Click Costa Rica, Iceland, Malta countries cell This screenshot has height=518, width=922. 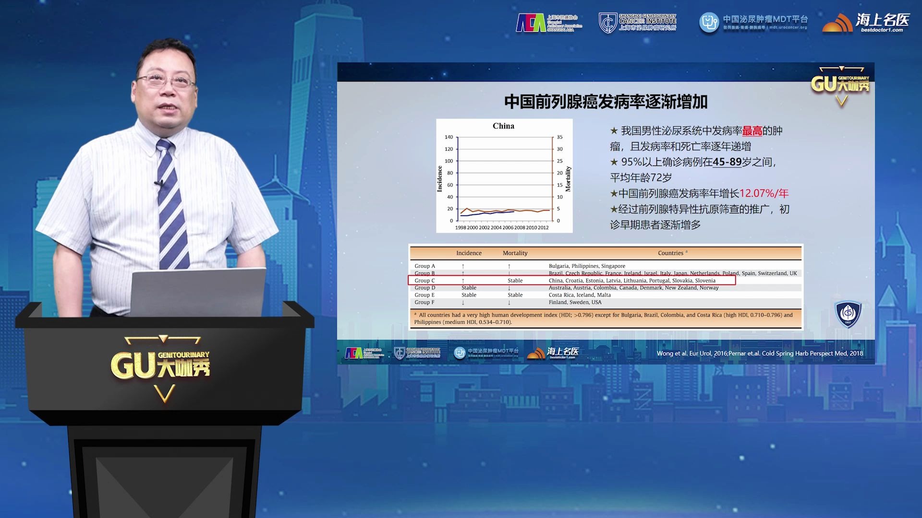tap(580, 295)
